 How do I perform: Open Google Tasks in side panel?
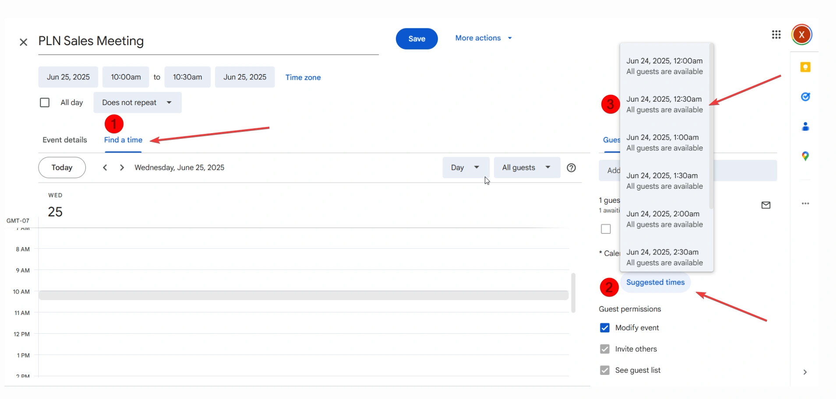(x=805, y=97)
